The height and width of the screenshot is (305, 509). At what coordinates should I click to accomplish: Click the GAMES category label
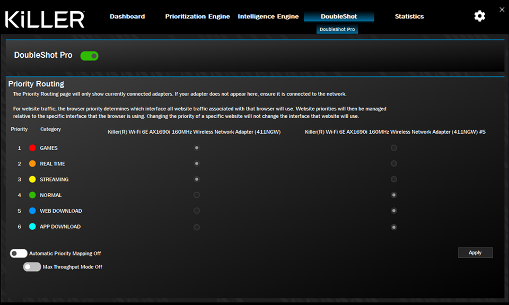(x=49, y=148)
